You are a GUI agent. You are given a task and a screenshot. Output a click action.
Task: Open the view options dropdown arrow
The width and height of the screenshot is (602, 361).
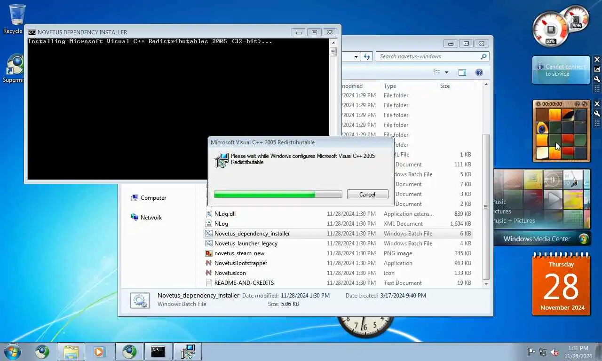point(446,72)
